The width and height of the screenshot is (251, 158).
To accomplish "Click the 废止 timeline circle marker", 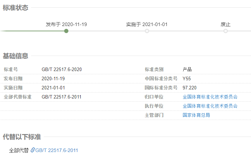I will coord(226,31).
